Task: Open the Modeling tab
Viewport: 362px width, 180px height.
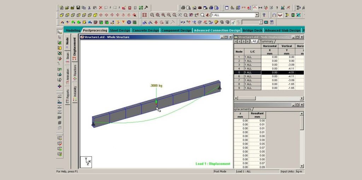Action: coord(73,30)
